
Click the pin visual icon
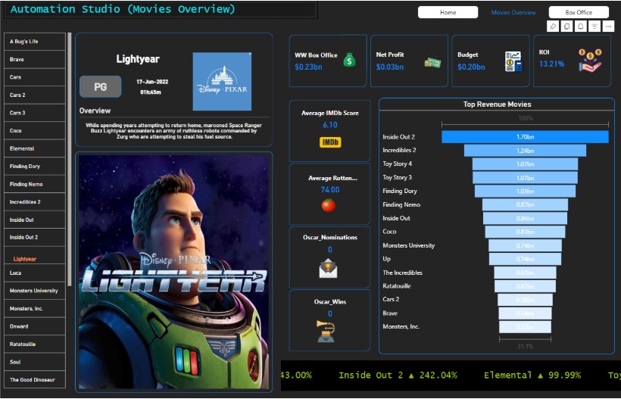(x=553, y=26)
